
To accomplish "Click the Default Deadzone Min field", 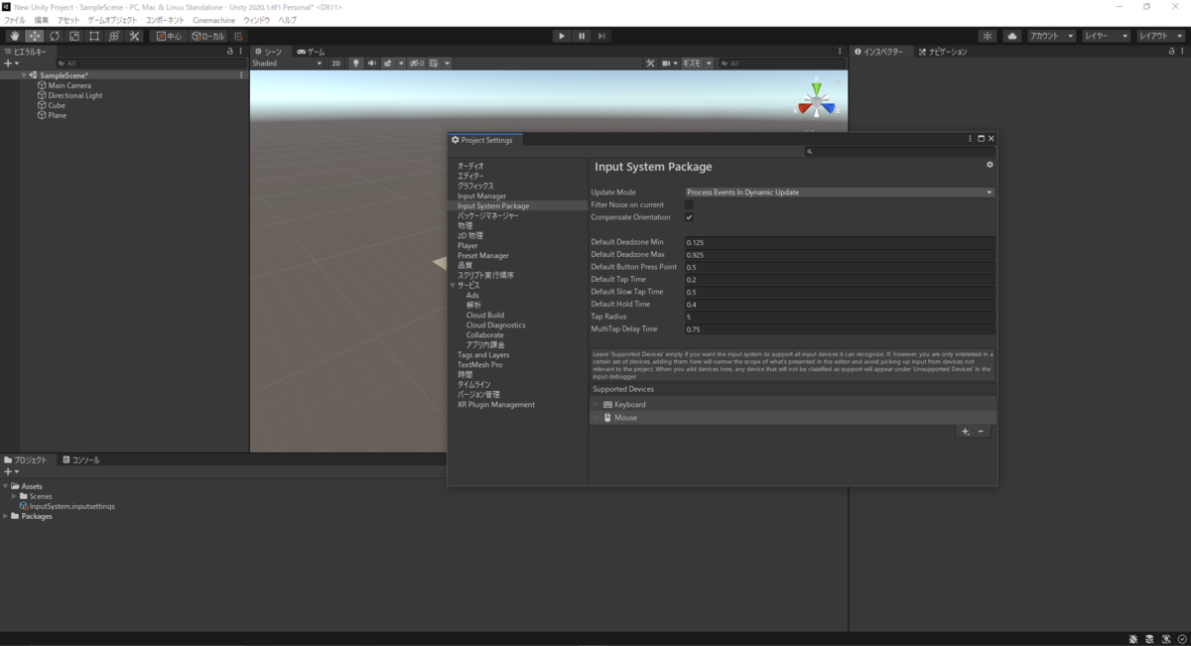I will [x=840, y=242].
